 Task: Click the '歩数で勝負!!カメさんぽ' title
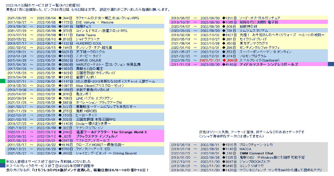click(93, 90)
